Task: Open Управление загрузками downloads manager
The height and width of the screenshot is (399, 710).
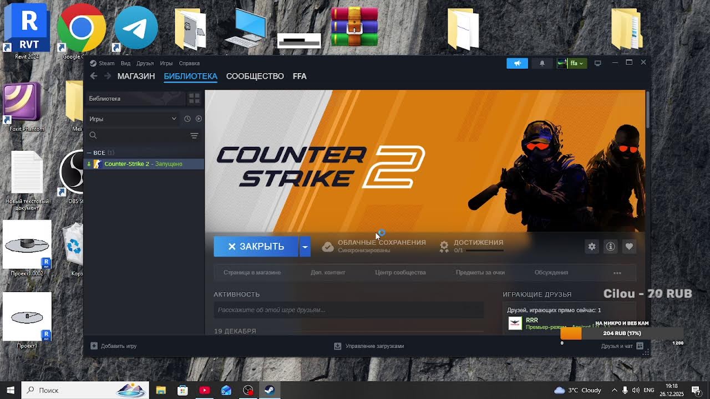Action: (x=369, y=346)
